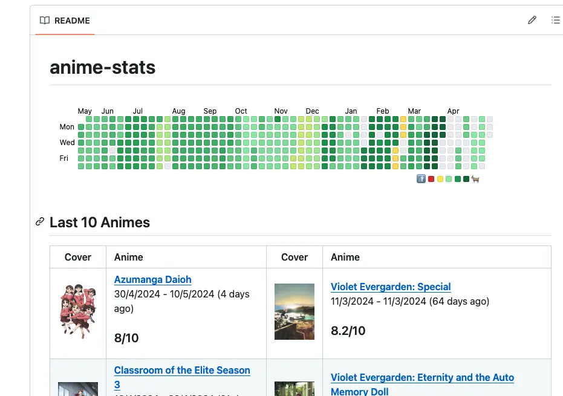
Task: Click the 8.2/10 rating for Violet Evergarden: Special
Action: pyautogui.click(x=348, y=331)
